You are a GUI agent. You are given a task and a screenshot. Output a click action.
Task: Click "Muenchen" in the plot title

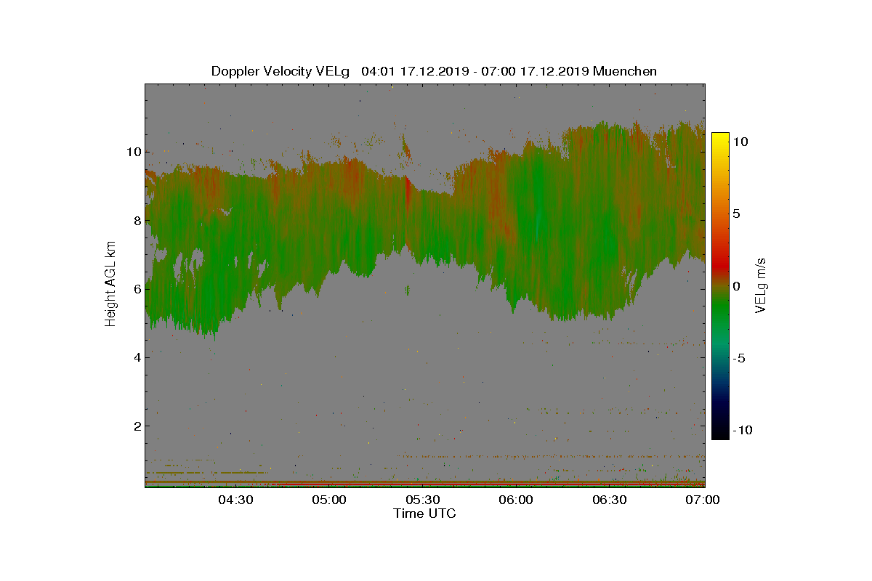coord(625,71)
